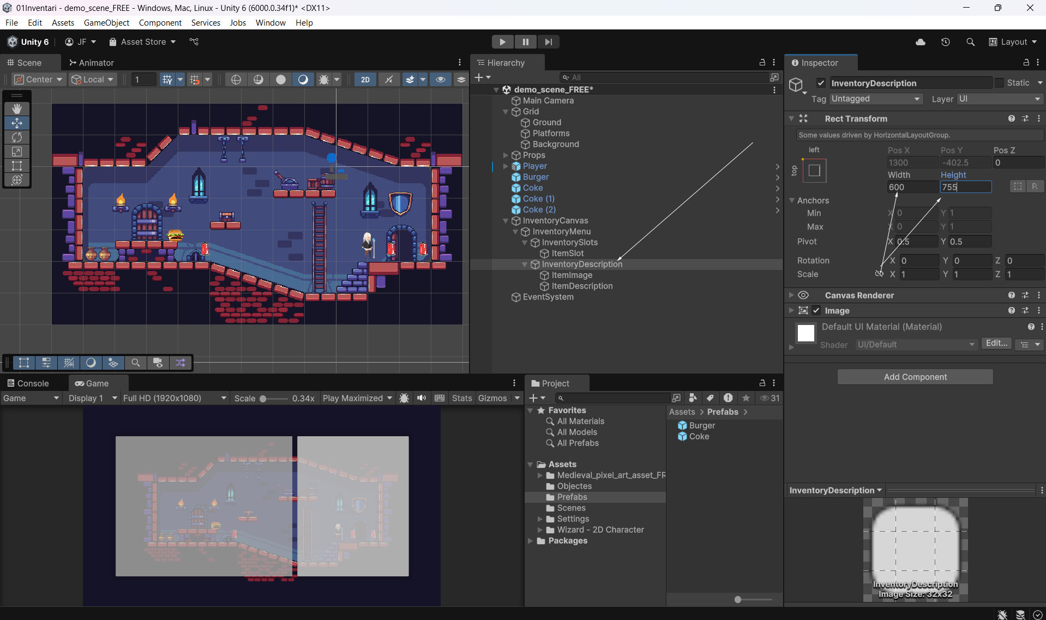Open the Tag dropdown showing Untagged
The height and width of the screenshot is (620, 1046).
(875, 99)
